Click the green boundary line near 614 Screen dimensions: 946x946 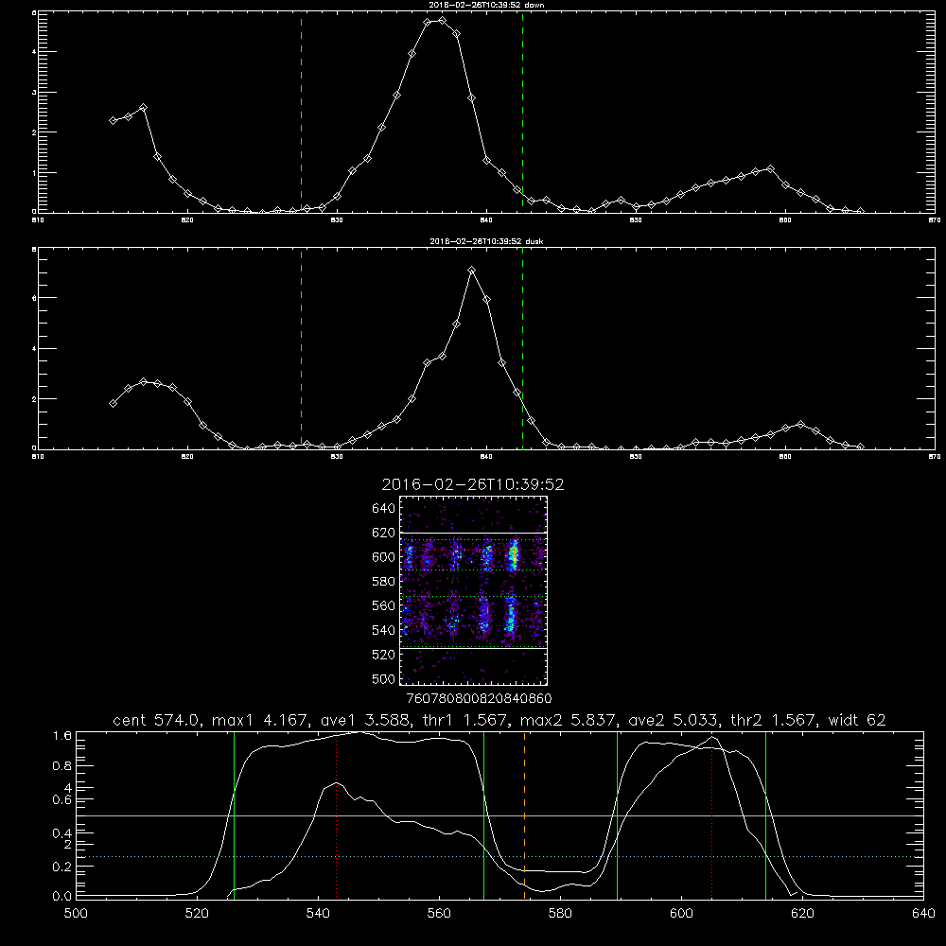[x=765, y=815]
